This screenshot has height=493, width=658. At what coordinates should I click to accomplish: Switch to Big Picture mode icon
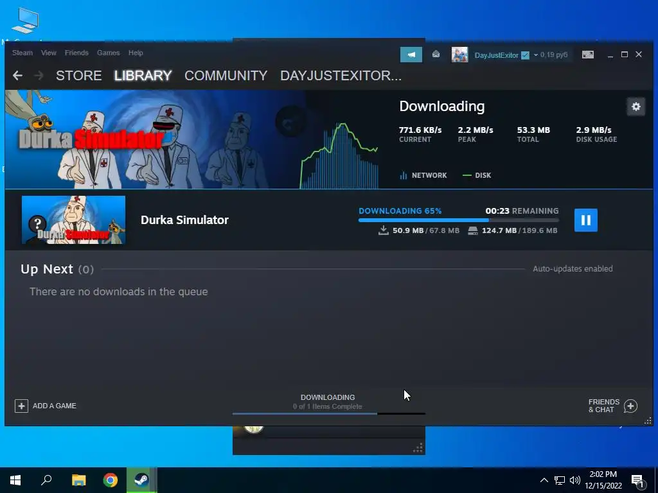tap(587, 55)
